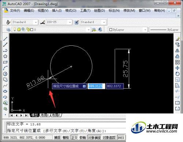This screenshot has width=183, height=142.
Task: Select the Stretch tool
Action: (x=178, y=86)
